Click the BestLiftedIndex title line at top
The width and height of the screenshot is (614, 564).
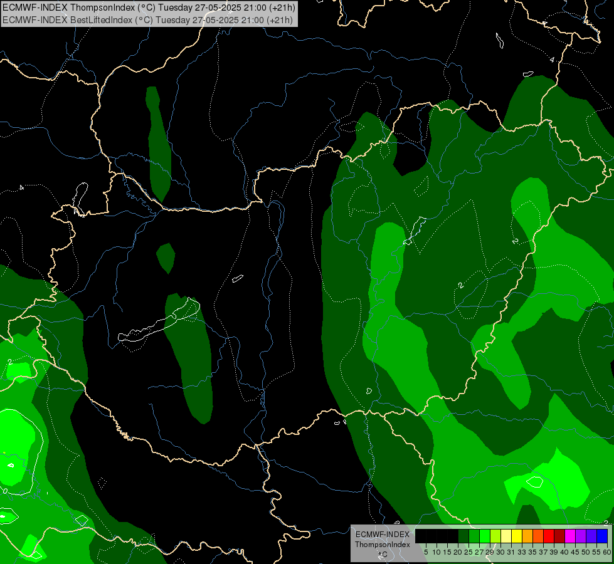pos(147,19)
